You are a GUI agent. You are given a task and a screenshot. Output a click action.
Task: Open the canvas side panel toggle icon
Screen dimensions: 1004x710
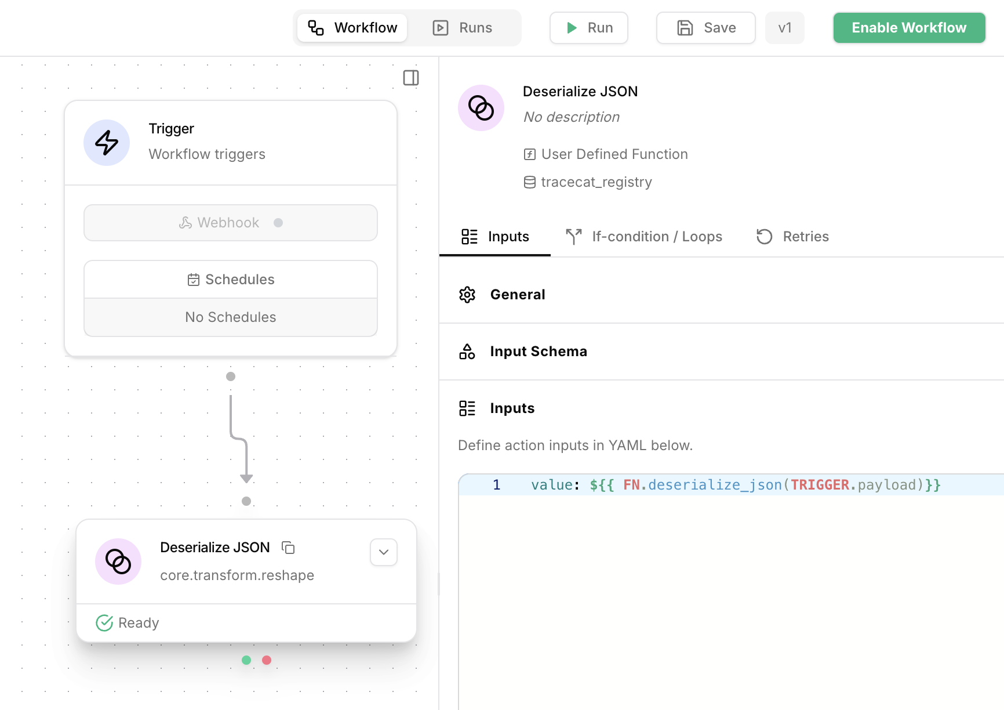pyautogui.click(x=411, y=78)
